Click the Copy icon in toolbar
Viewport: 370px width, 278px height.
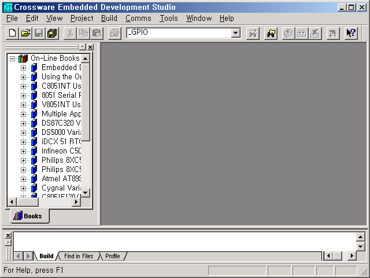pyautogui.click(x=83, y=33)
